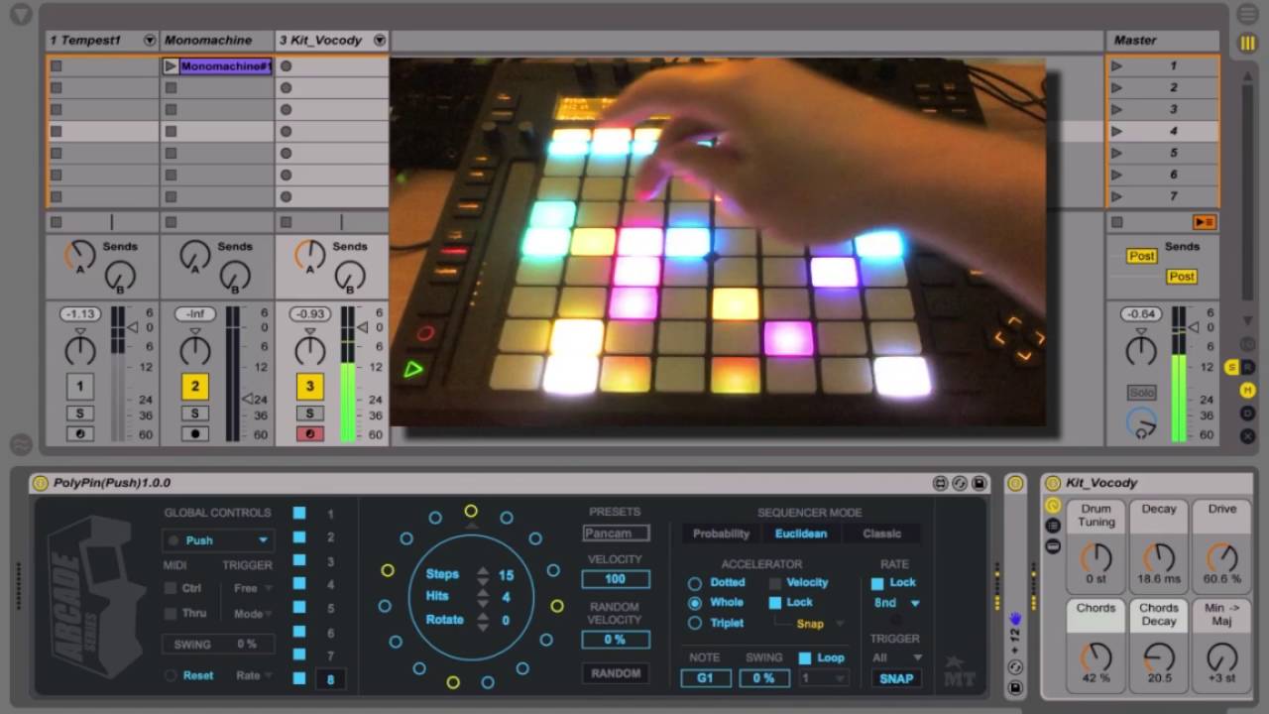Click the PolyPin device on/off power icon
The image size is (1269, 714).
[41, 483]
